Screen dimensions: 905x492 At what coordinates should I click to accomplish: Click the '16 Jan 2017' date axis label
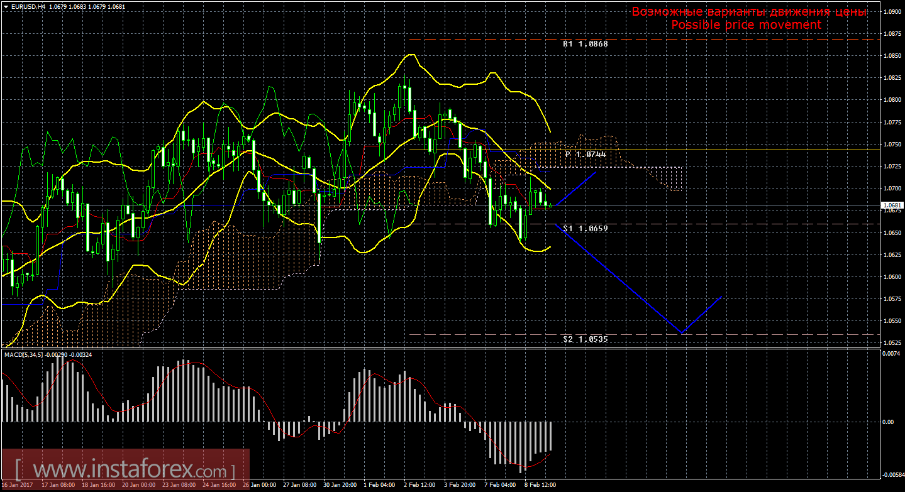[18, 485]
